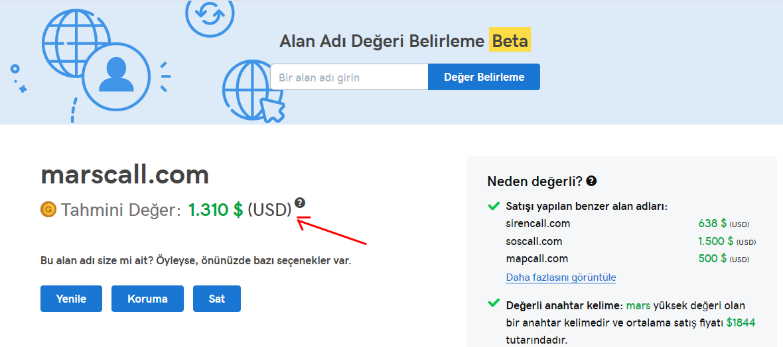Click the gold coin icon before Tahmini Değer
This screenshot has width=783, height=347.
[48, 210]
